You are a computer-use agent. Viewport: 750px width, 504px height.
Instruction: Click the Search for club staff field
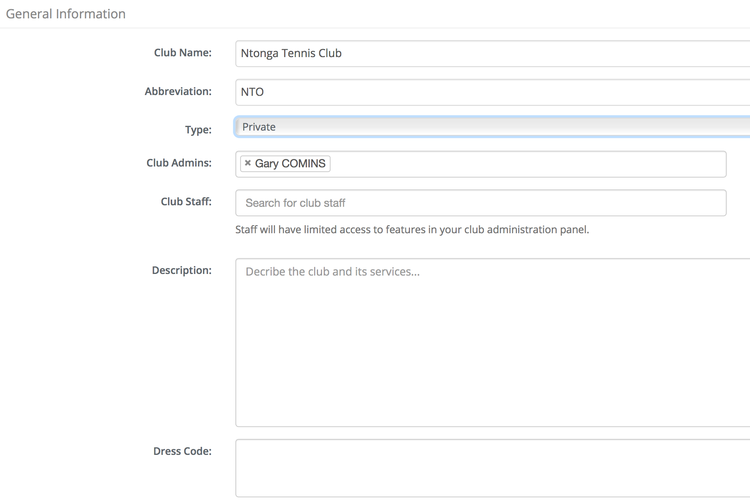coord(481,203)
